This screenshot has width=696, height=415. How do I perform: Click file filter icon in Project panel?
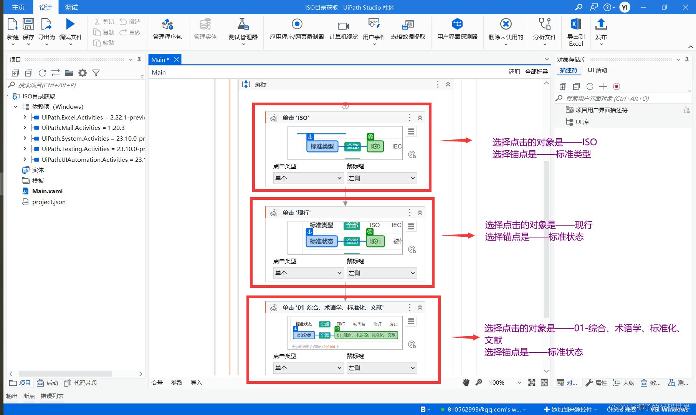(x=96, y=73)
